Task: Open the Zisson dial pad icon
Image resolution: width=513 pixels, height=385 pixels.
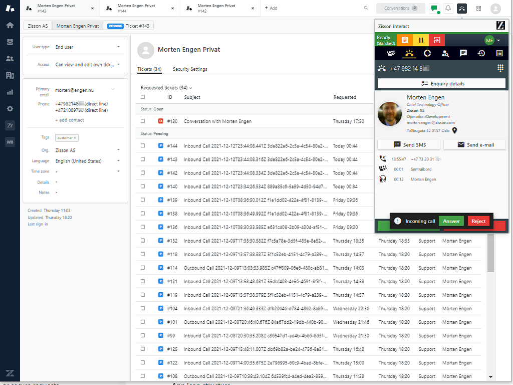Action: 500,68
